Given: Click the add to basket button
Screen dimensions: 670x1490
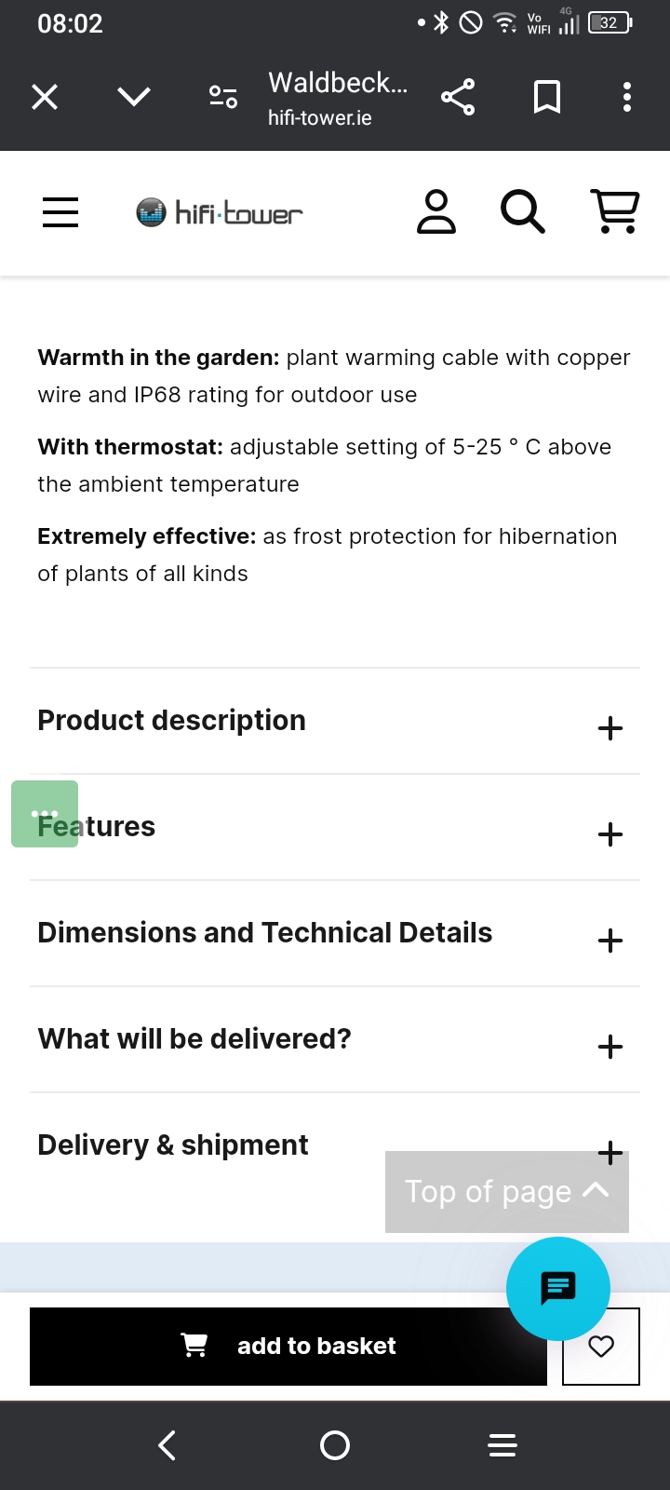Looking at the screenshot, I should pyautogui.click(x=288, y=1347).
